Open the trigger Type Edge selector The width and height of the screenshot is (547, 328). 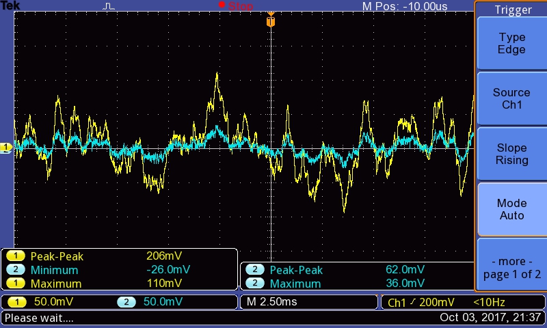coord(511,43)
